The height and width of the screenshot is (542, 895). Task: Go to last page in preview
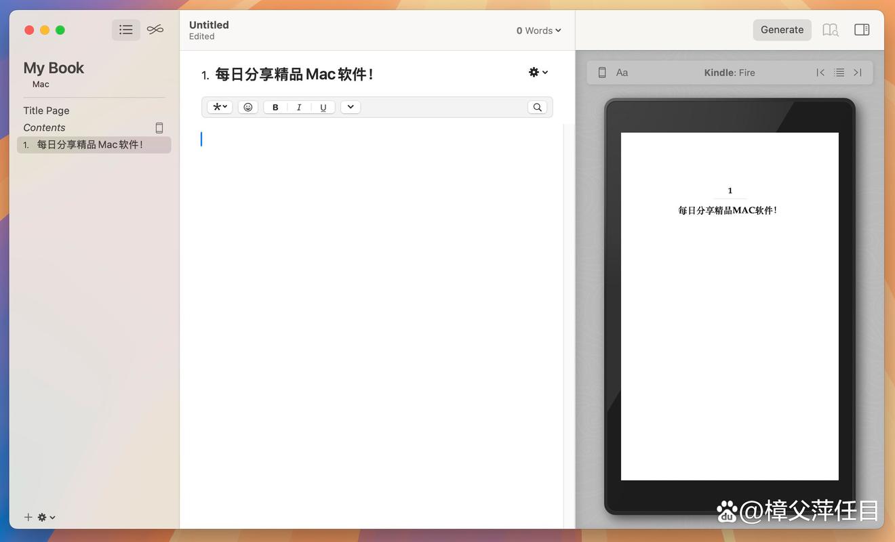coord(858,72)
